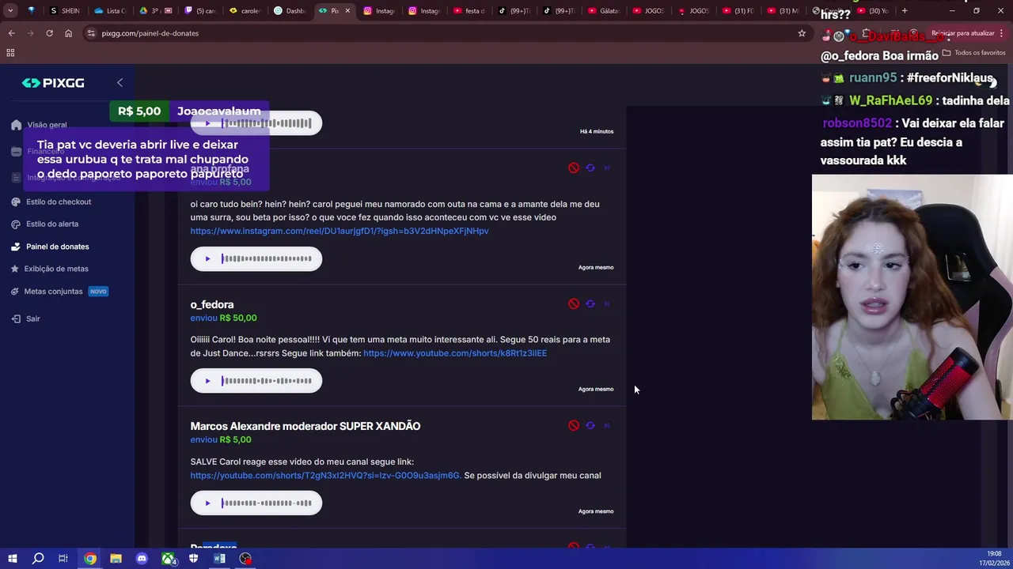Screen dimensions: 1013x569
Task: Click the Sair logout icon
Action: (x=16, y=318)
